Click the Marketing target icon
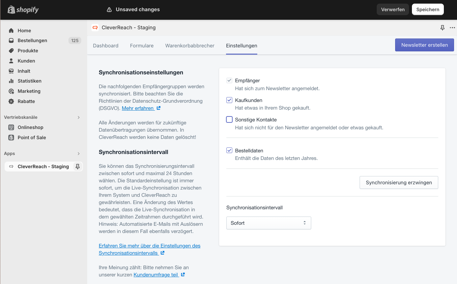457x284 pixels. click(11, 91)
